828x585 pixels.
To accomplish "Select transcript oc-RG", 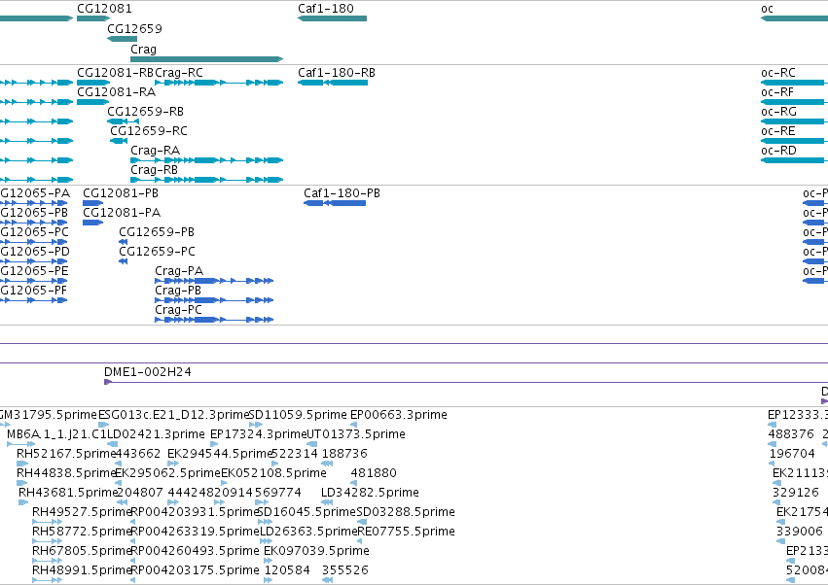I will (x=794, y=121).
